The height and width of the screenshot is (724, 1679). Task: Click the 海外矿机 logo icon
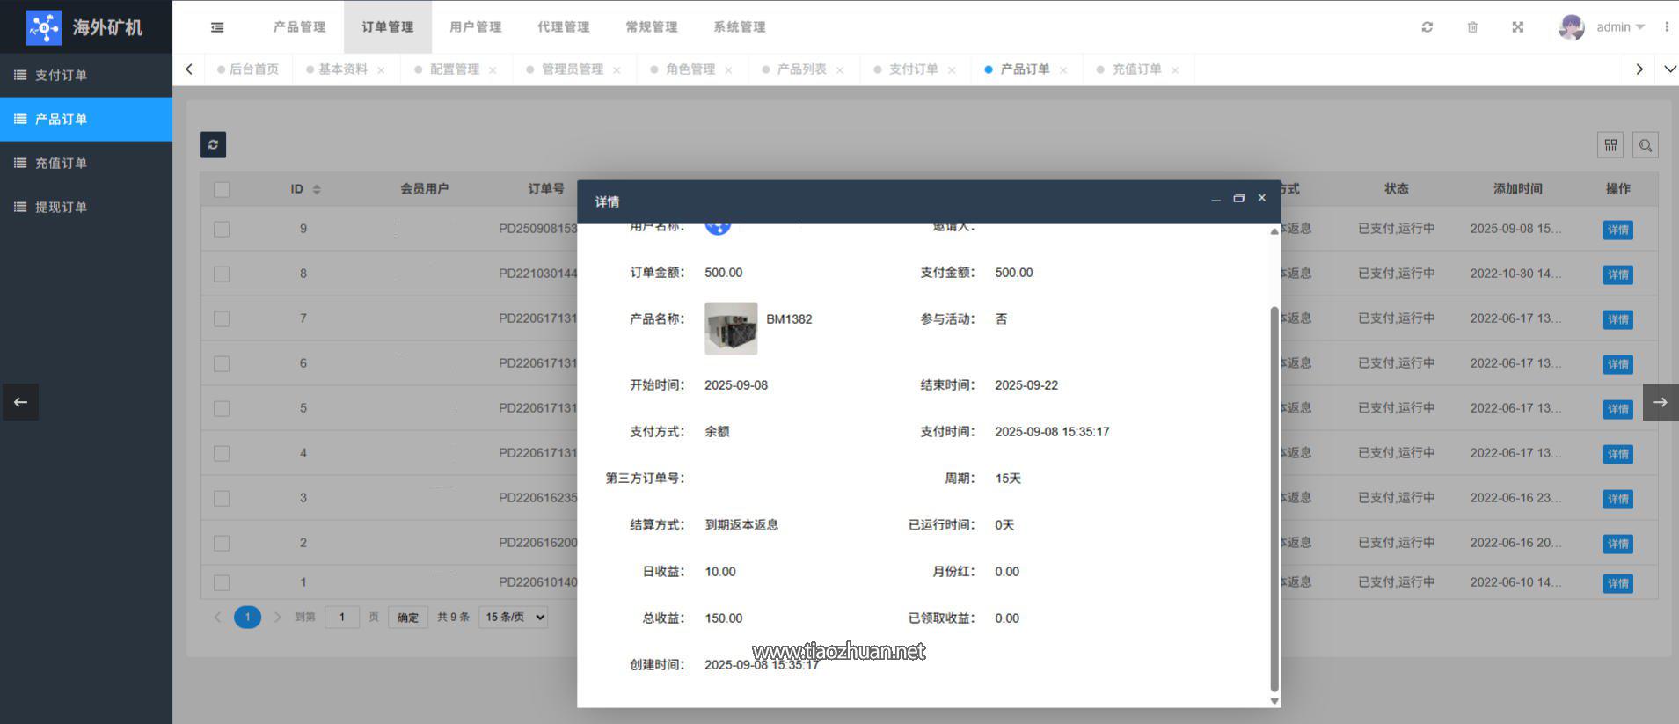[x=44, y=27]
